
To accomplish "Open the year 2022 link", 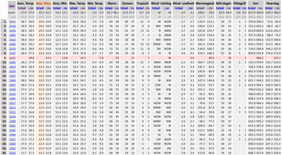I will click(12, 40).
